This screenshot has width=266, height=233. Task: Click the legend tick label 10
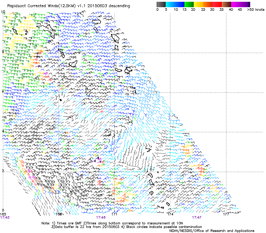(x=176, y=10)
